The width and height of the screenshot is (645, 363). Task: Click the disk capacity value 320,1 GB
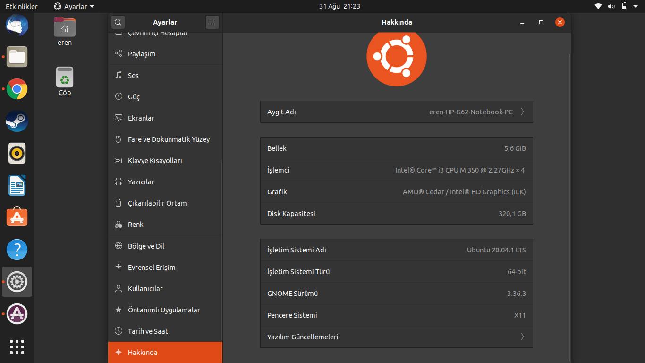coord(512,214)
